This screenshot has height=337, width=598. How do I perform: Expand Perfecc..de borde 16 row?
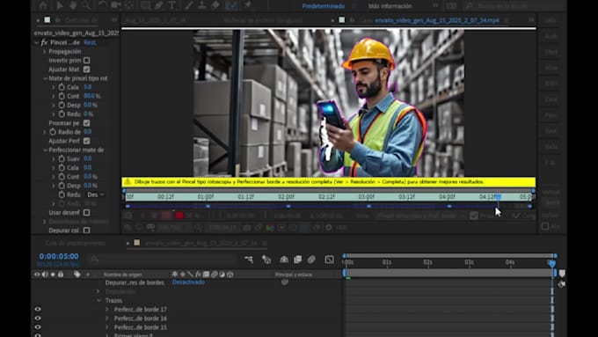coord(107,318)
